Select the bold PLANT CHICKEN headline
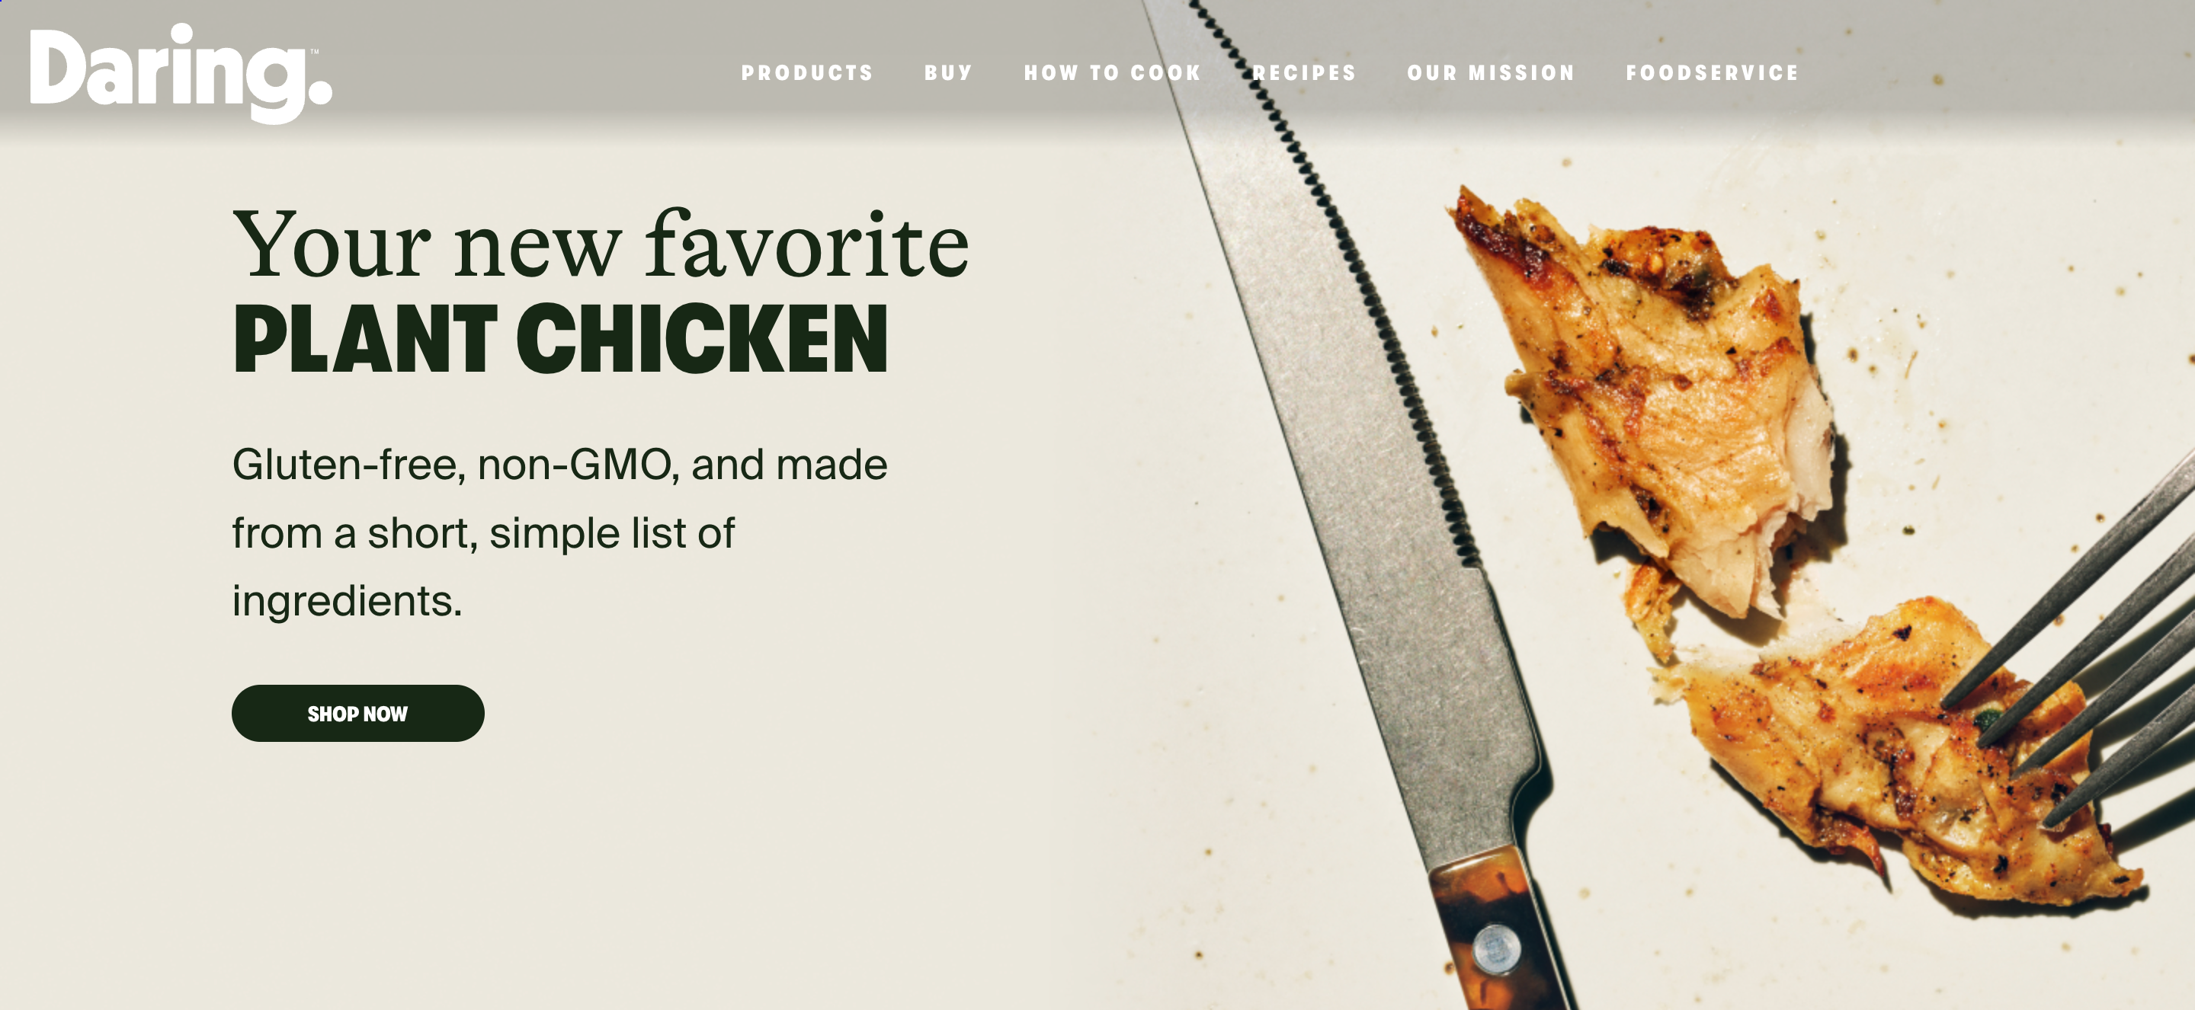The height and width of the screenshot is (1010, 2195). 561,338
